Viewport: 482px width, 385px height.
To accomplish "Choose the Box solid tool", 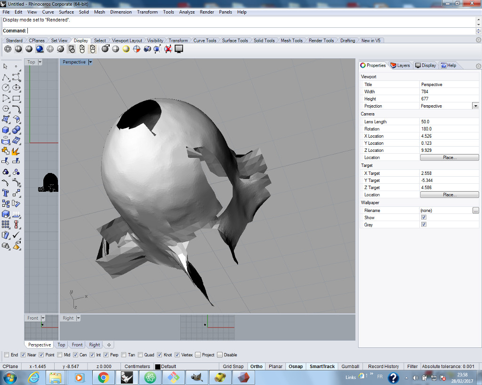I will click(x=6, y=130).
